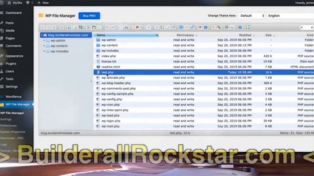Open Dashboard in the WordPress sidebar

coord(13,13)
